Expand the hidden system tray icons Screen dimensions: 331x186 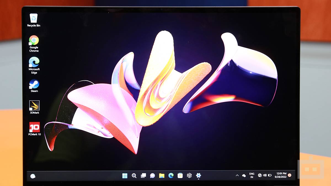237,175
